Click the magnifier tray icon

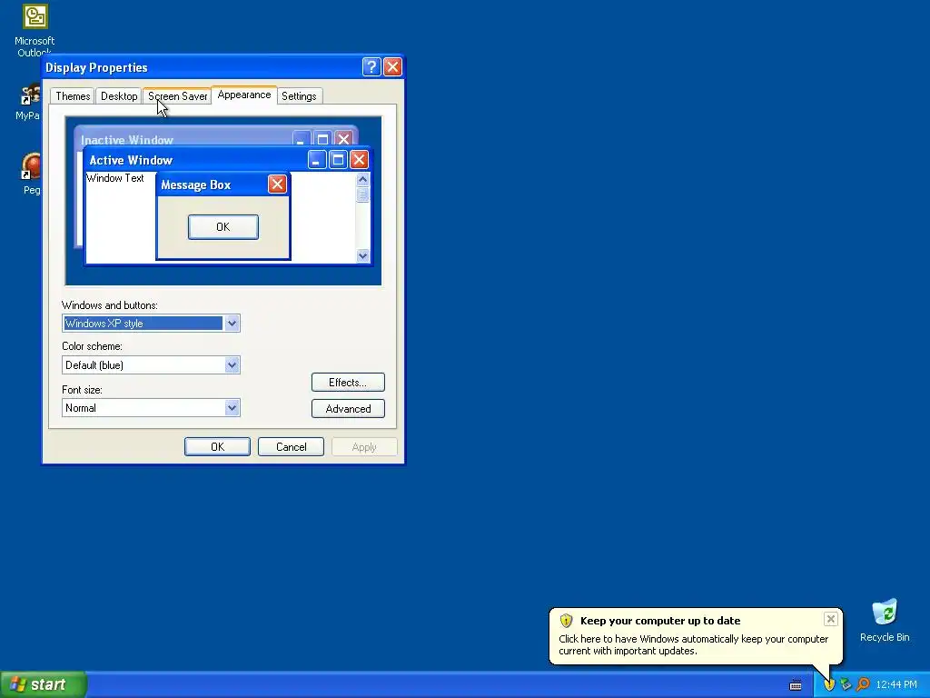pyautogui.click(x=863, y=684)
